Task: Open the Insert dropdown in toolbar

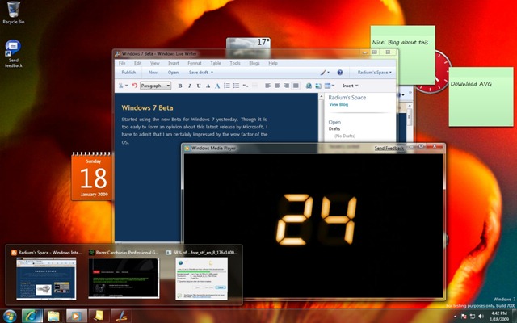Action: pyautogui.click(x=350, y=86)
